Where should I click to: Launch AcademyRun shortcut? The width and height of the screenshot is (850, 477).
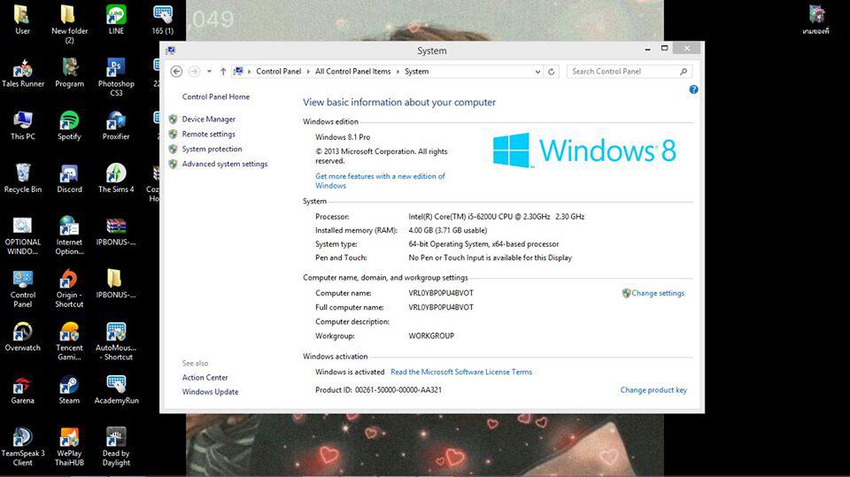coord(116,389)
